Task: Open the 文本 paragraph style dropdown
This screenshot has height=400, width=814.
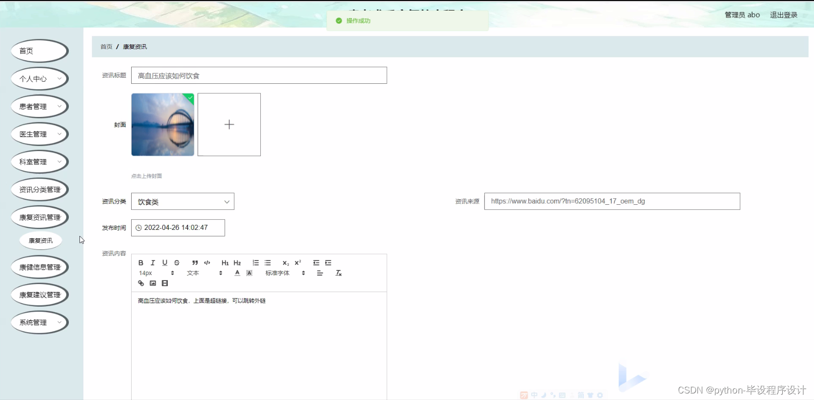Action: coord(205,273)
